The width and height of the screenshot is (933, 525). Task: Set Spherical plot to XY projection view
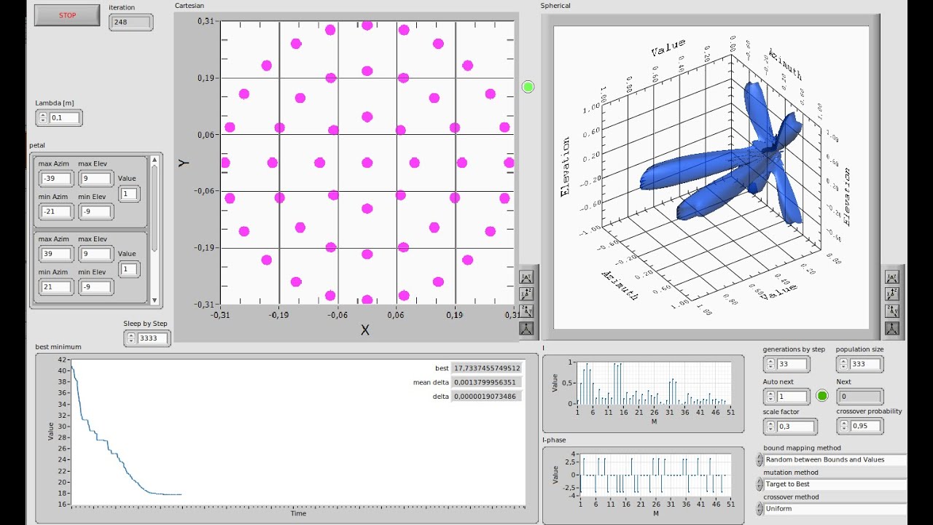[x=892, y=276]
